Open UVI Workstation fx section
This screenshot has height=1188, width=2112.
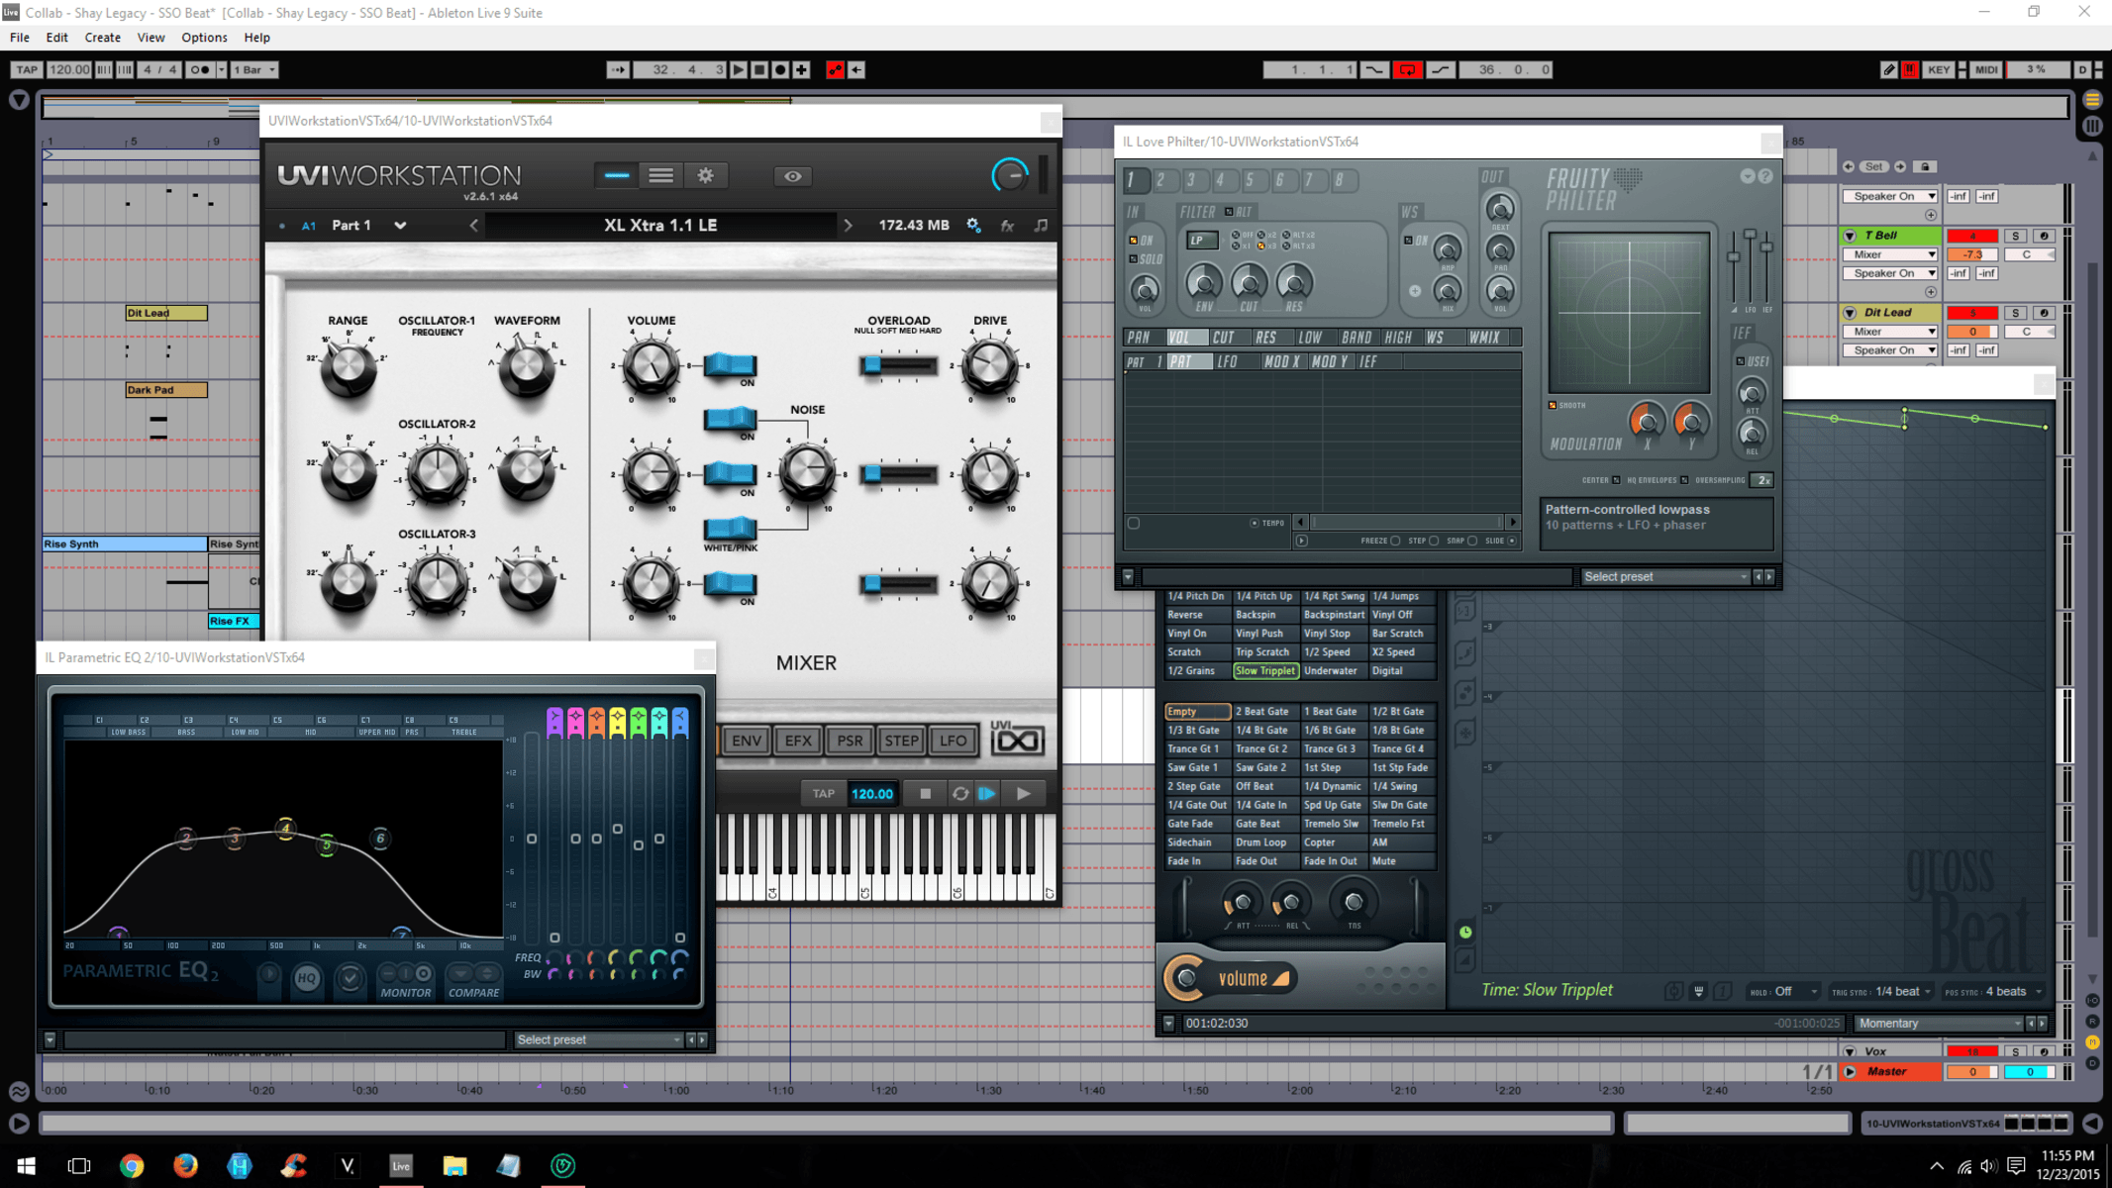[x=1007, y=226]
